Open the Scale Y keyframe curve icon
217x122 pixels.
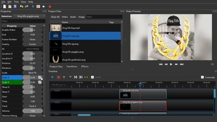click(40, 82)
